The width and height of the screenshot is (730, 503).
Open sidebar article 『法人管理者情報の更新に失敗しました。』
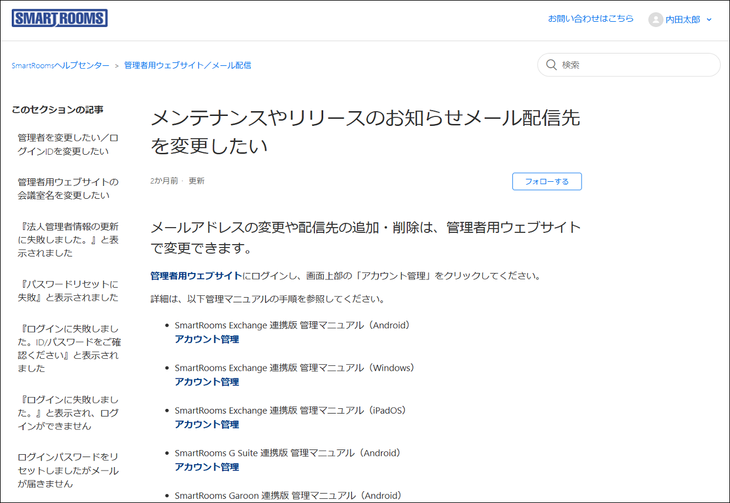coord(69,239)
